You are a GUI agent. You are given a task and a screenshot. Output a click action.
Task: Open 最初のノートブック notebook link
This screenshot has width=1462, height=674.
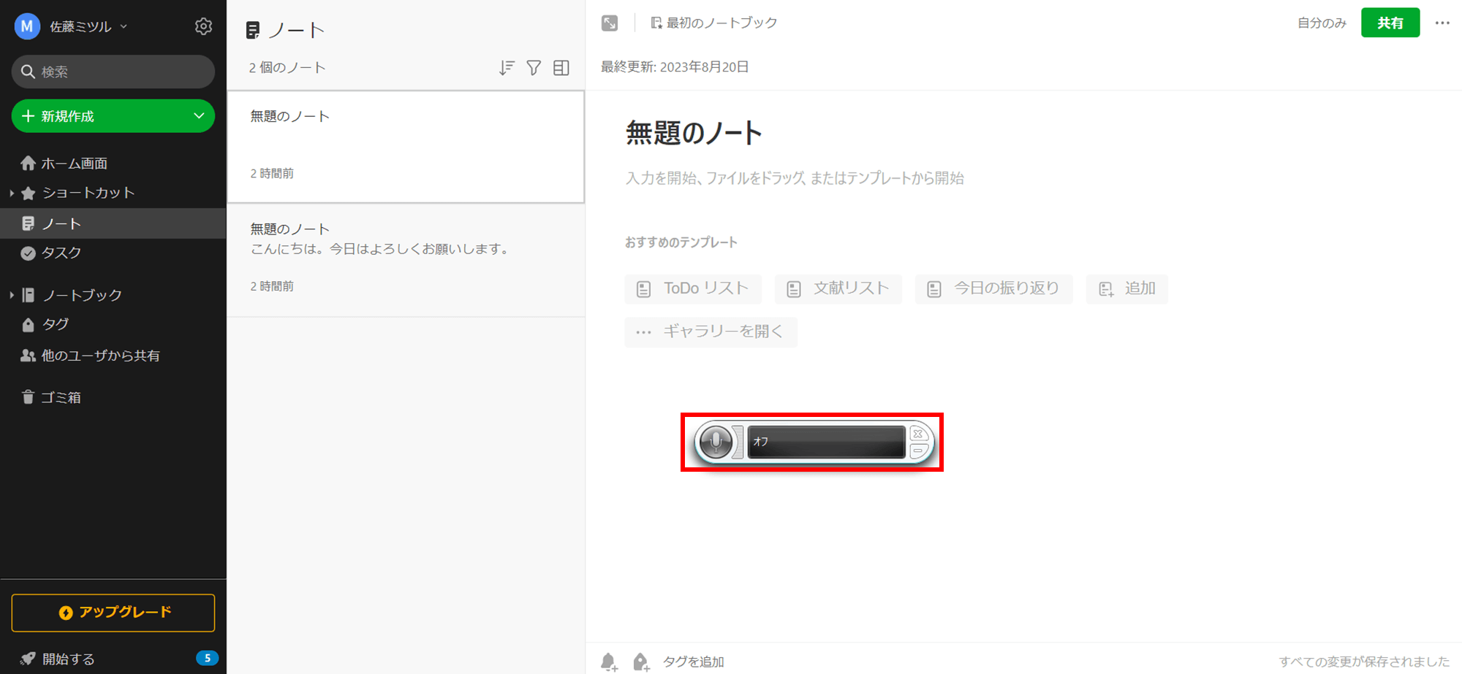714,23
